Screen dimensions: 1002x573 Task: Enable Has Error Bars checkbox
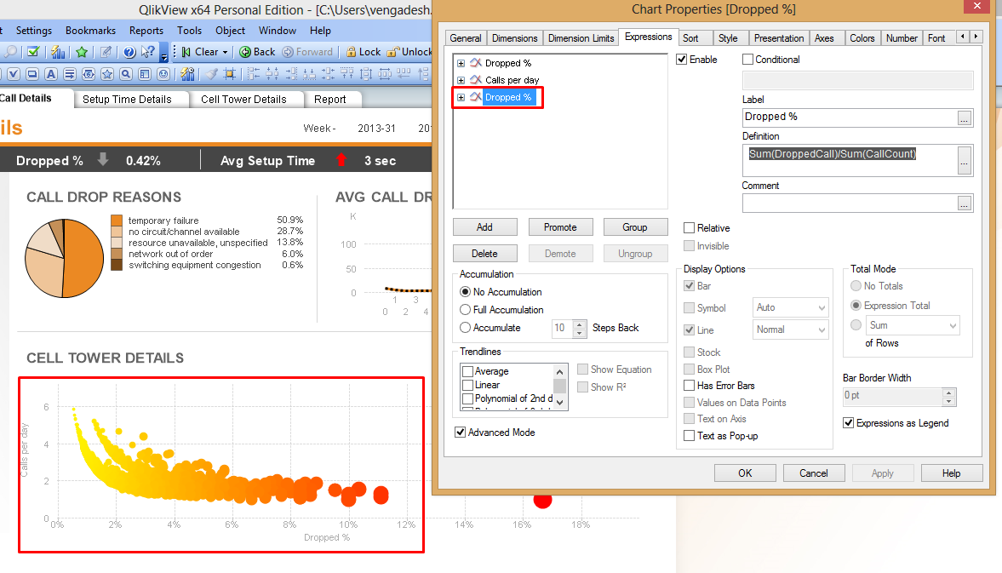[x=689, y=385]
